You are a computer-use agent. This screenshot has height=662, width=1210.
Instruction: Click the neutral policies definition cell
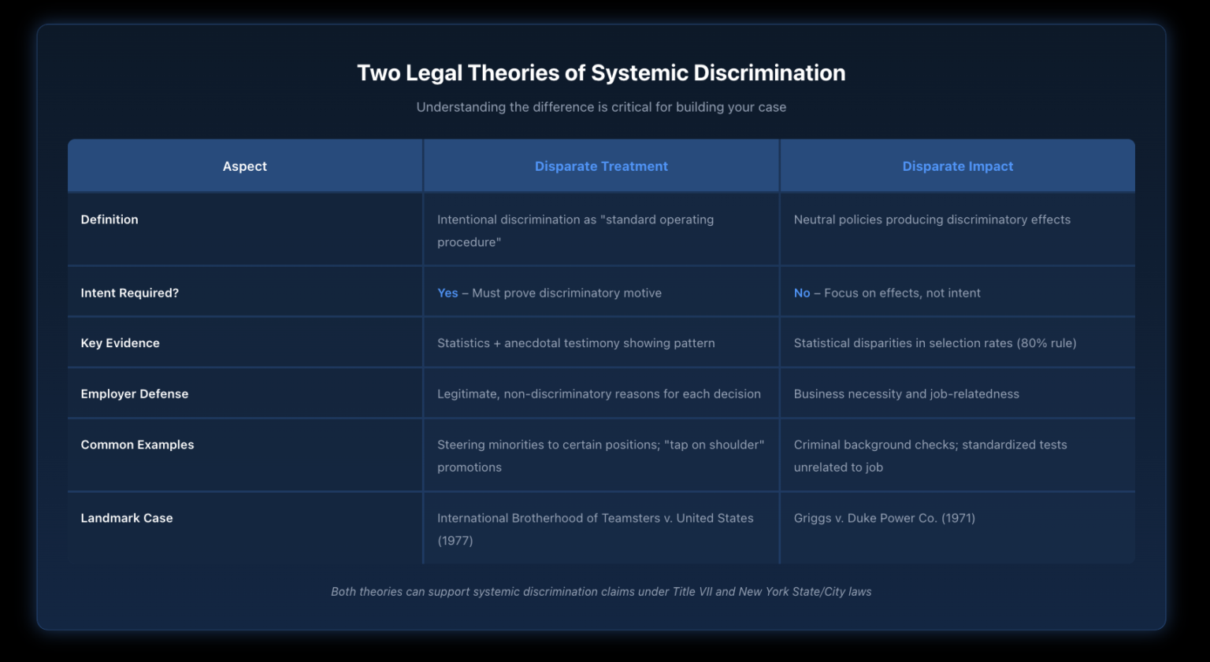pos(932,220)
